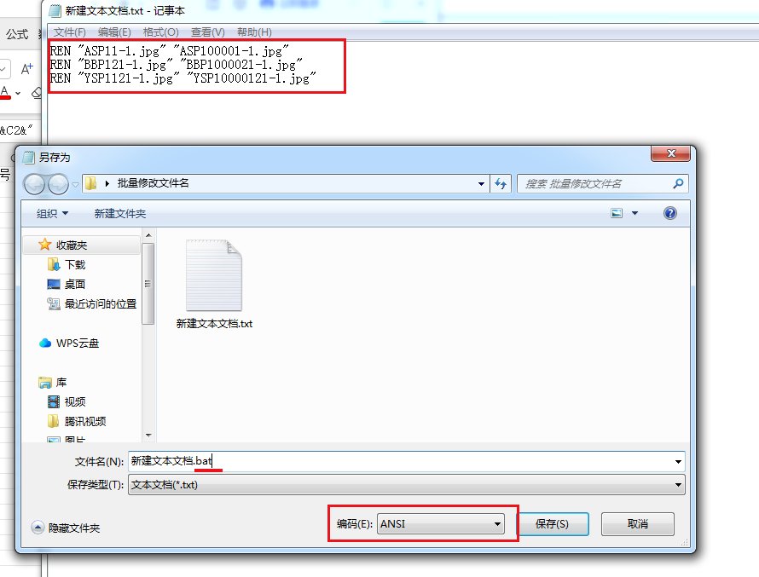
Task: Open the address bar path dropdown arrow
Action: [x=481, y=183]
